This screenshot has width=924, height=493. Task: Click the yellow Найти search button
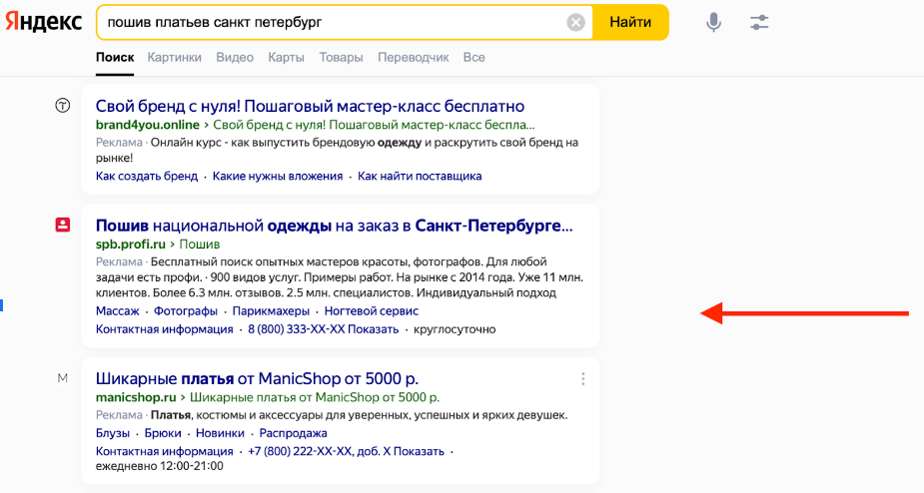click(630, 22)
